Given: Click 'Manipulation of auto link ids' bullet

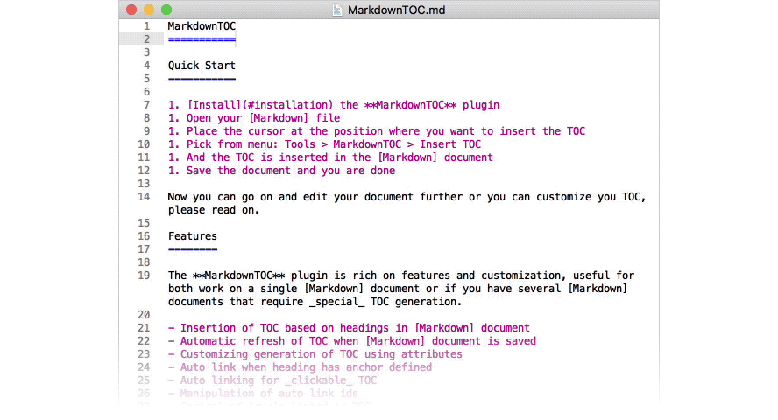Looking at the screenshot, I should 263,394.
